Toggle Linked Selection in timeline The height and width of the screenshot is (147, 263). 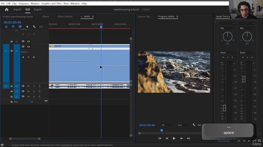[x=20, y=27]
